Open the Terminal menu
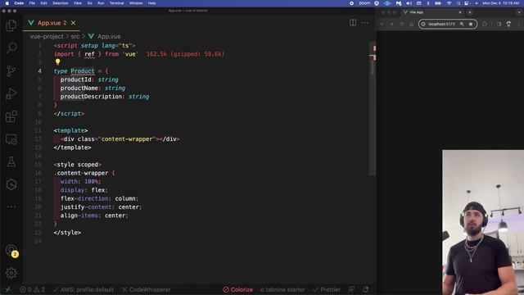Screen dimensions: 524x295 pyautogui.click(x=116, y=3)
